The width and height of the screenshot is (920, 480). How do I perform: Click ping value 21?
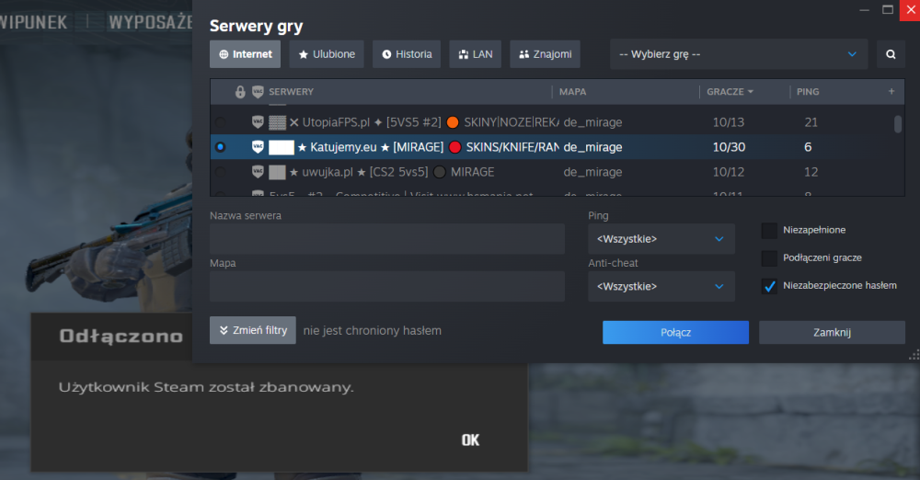click(x=811, y=122)
